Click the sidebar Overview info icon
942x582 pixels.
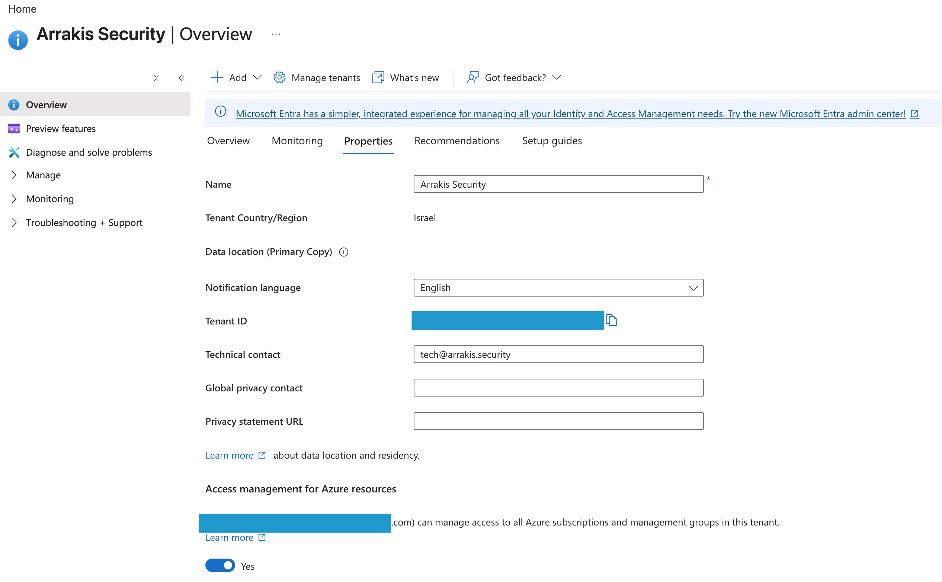point(14,105)
